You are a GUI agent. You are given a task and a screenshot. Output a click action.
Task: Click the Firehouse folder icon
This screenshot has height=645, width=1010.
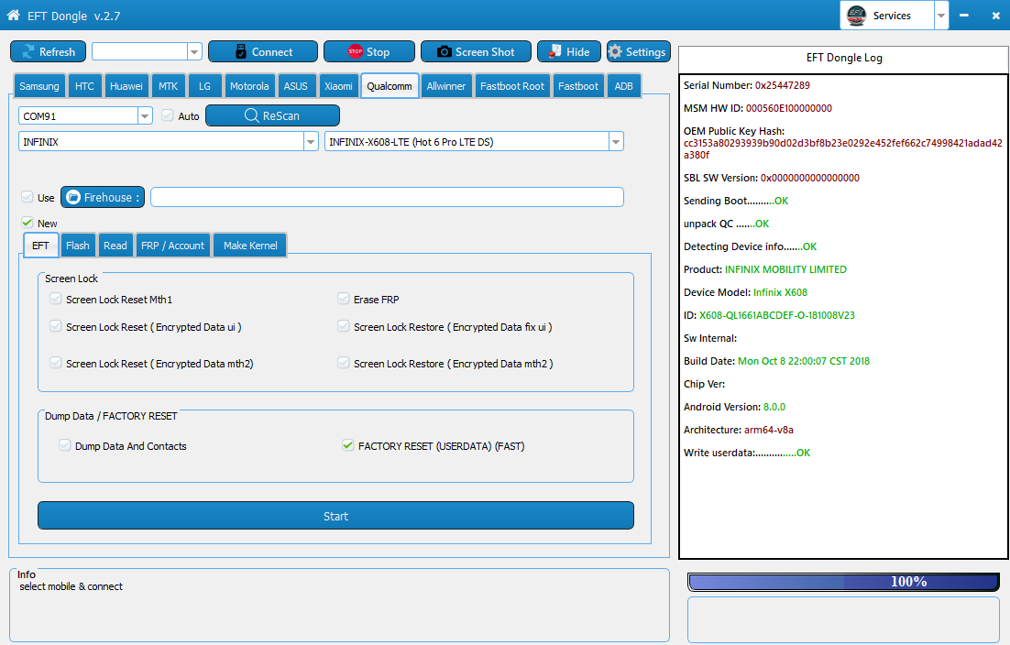pyautogui.click(x=72, y=197)
